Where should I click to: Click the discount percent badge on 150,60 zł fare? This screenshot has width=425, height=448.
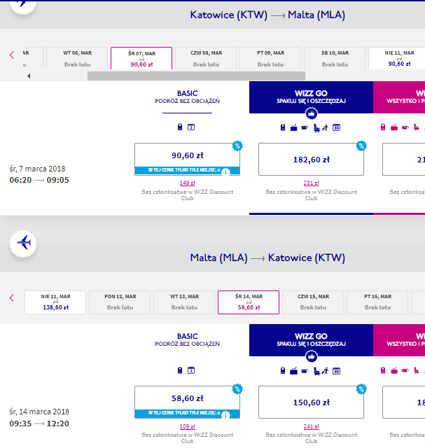(361, 389)
